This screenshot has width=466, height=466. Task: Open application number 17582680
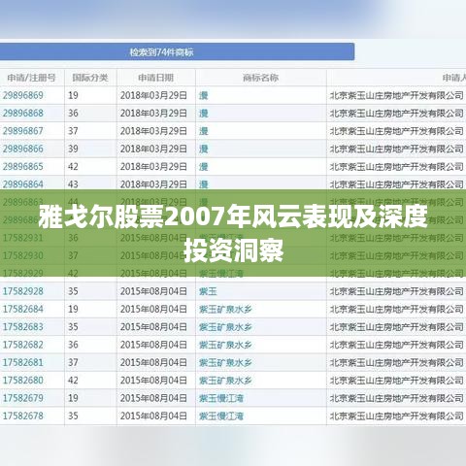(x=23, y=381)
